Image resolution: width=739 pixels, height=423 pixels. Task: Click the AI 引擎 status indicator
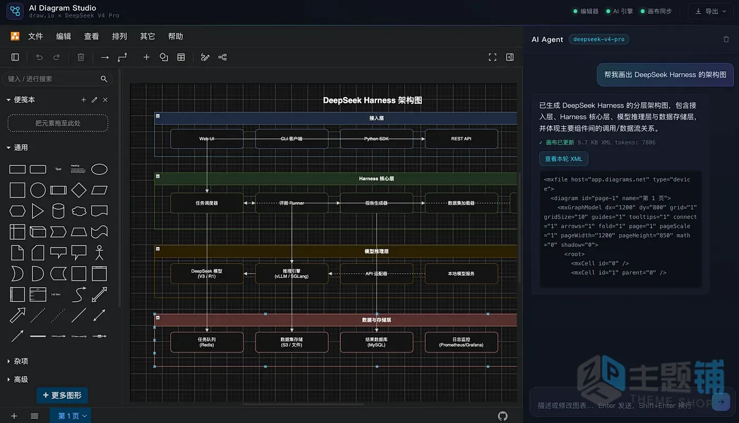[x=619, y=11]
